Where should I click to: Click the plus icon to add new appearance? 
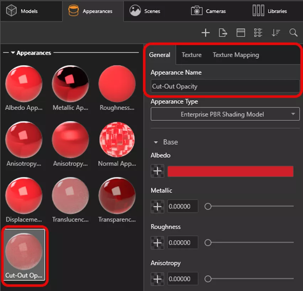tap(206, 33)
